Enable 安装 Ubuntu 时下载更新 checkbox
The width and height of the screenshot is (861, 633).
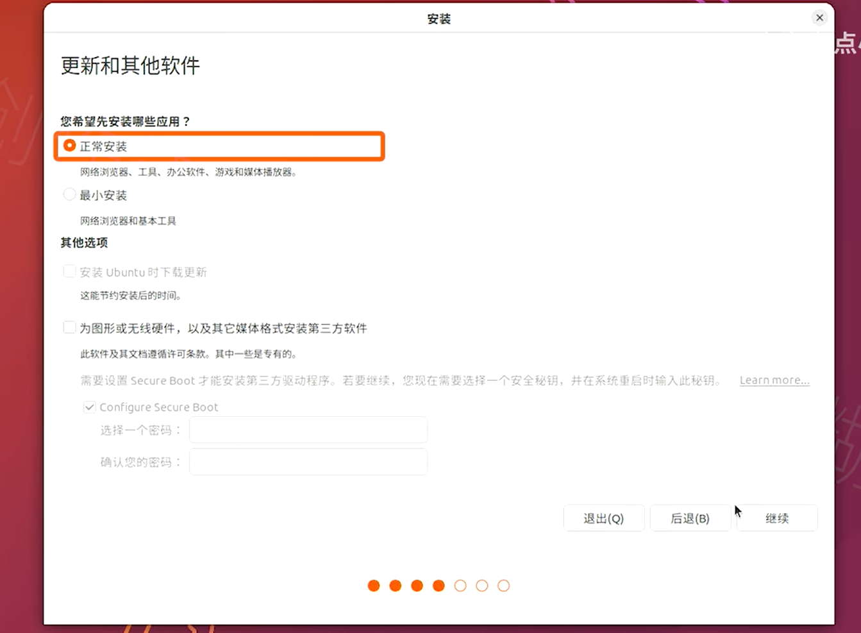70,272
